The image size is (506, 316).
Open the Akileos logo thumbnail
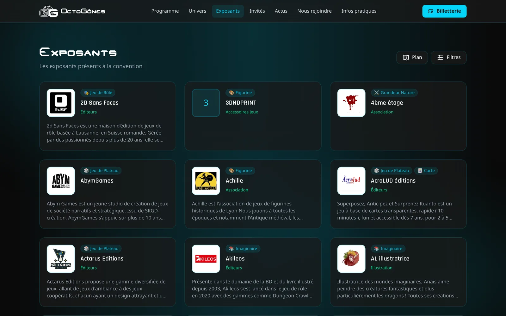tap(206, 259)
